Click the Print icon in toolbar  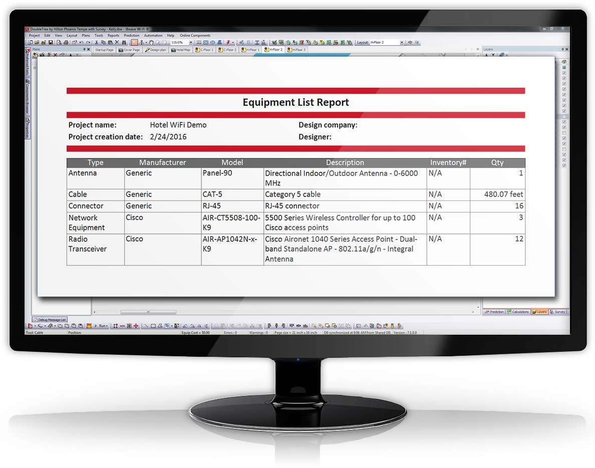tap(66, 43)
